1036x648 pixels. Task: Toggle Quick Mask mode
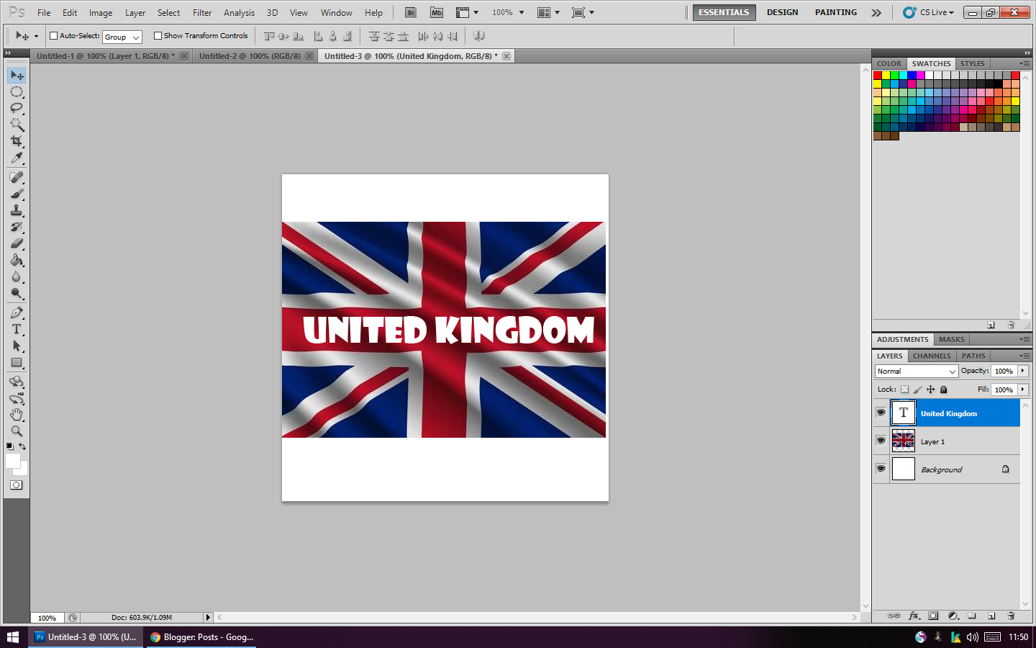click(x=16, y=485)
